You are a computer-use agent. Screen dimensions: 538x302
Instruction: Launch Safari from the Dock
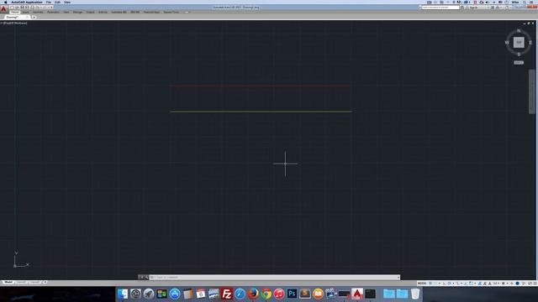240,294
